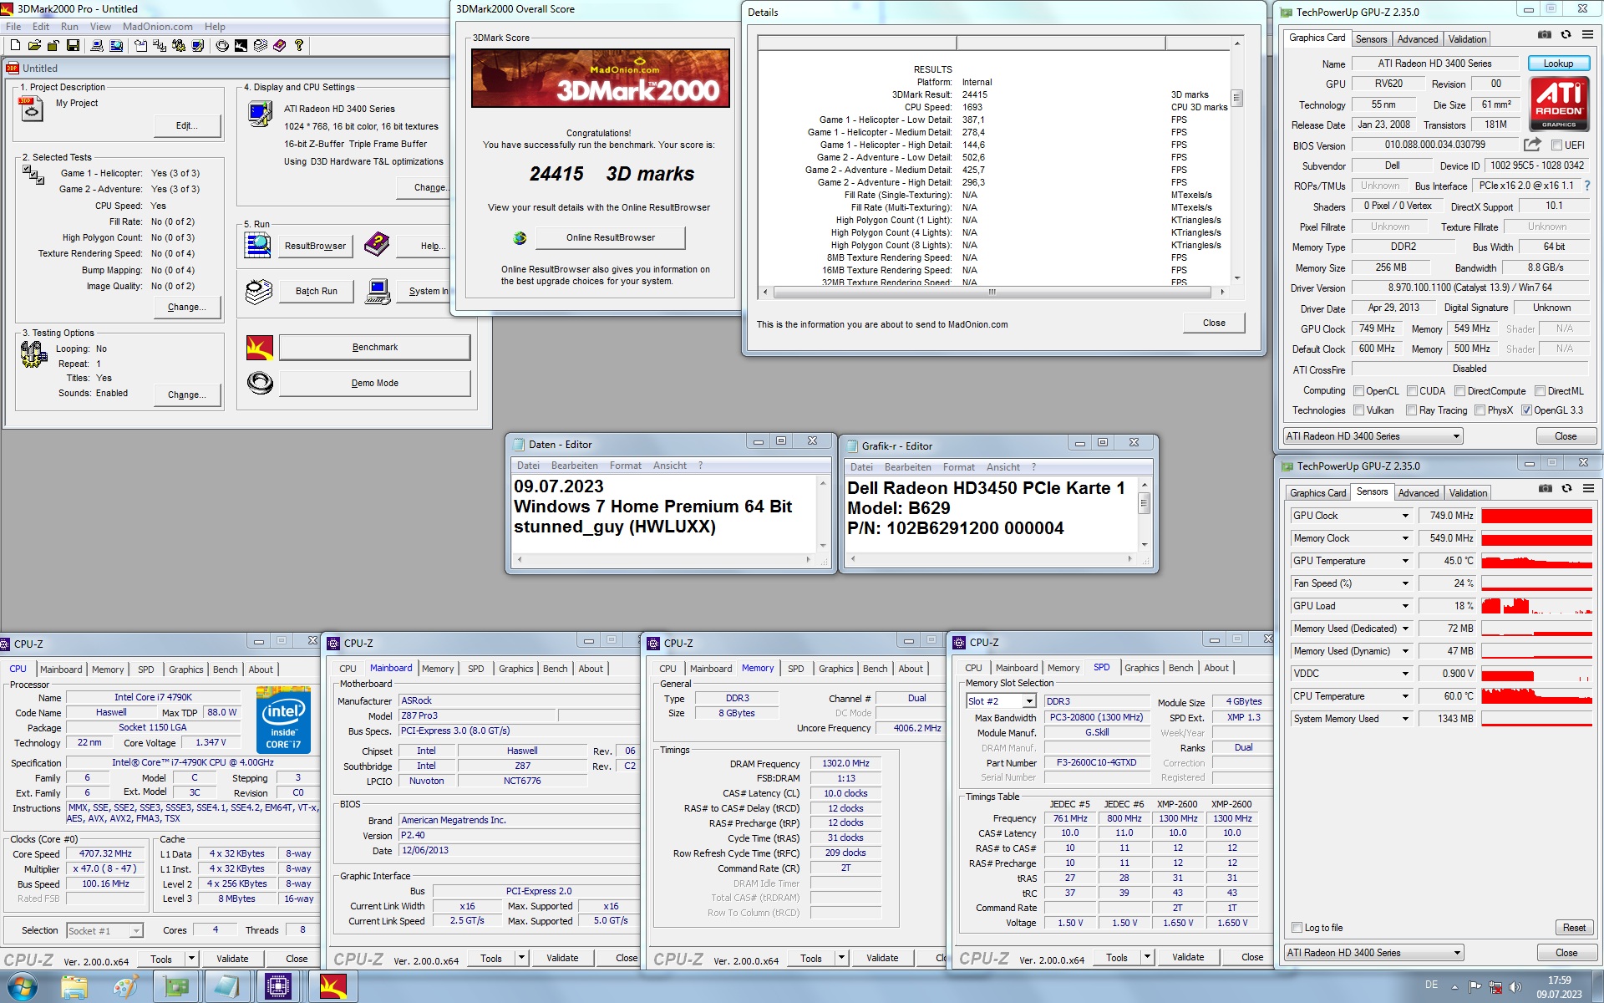Viewport: 1604px width, 1003px height.
Task: Enable the Log to file checkbox
Action: [x=1297, y=928]
